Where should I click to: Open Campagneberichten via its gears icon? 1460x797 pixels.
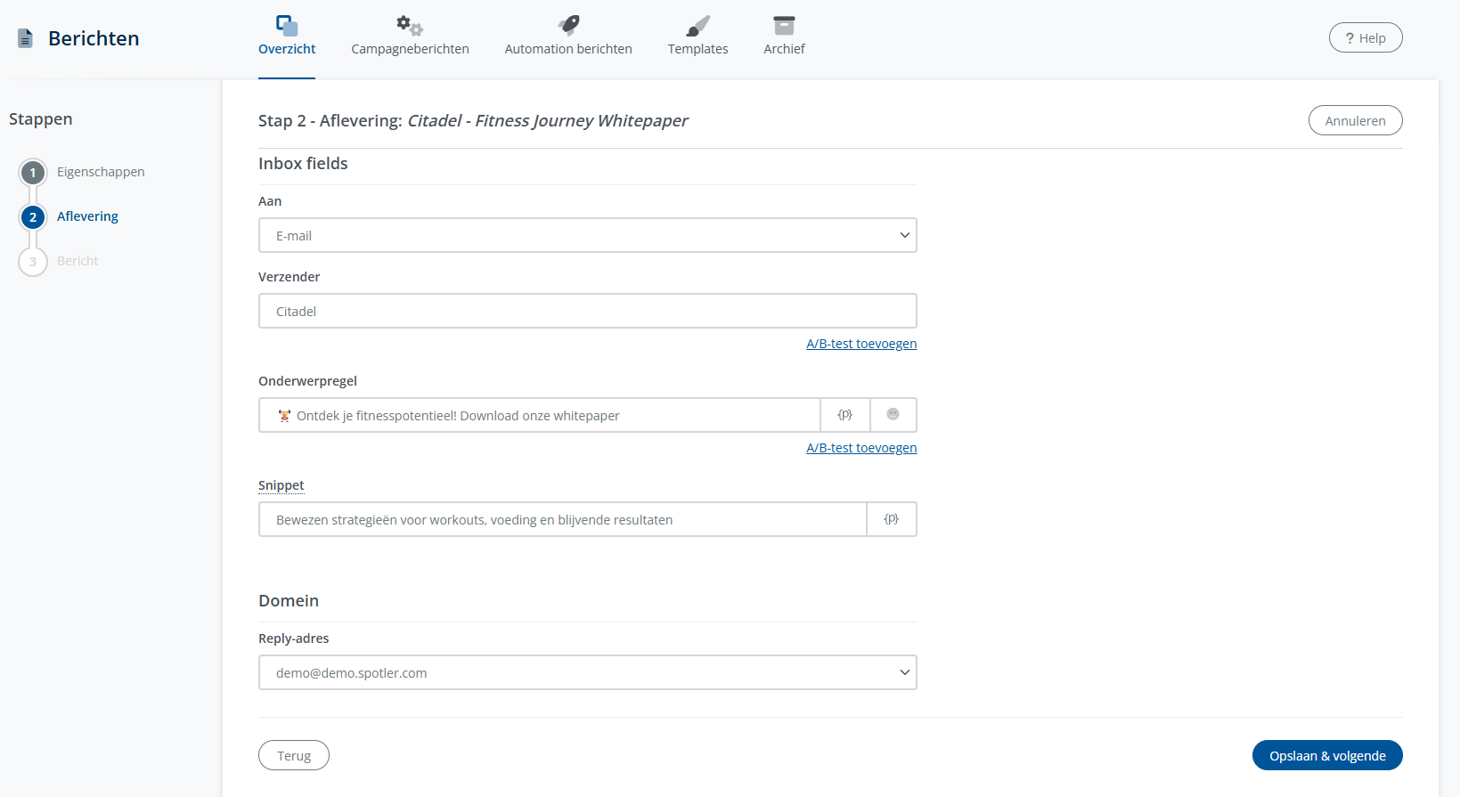click(x=410, y=25)
